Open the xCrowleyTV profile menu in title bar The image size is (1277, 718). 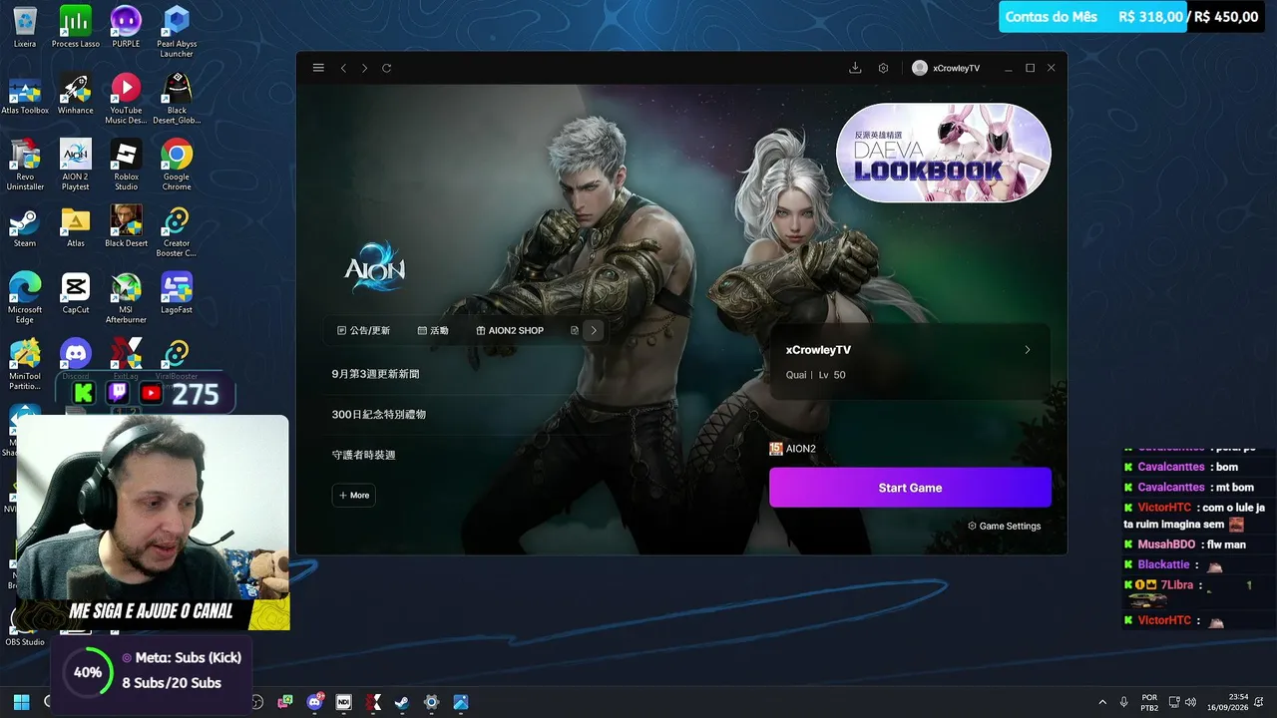click(x=946, y=68)
